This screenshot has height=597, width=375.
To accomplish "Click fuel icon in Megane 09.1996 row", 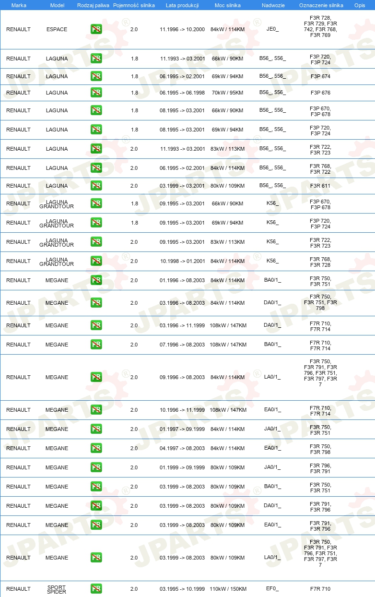I will pyautogui.click(x=96, y=377).
